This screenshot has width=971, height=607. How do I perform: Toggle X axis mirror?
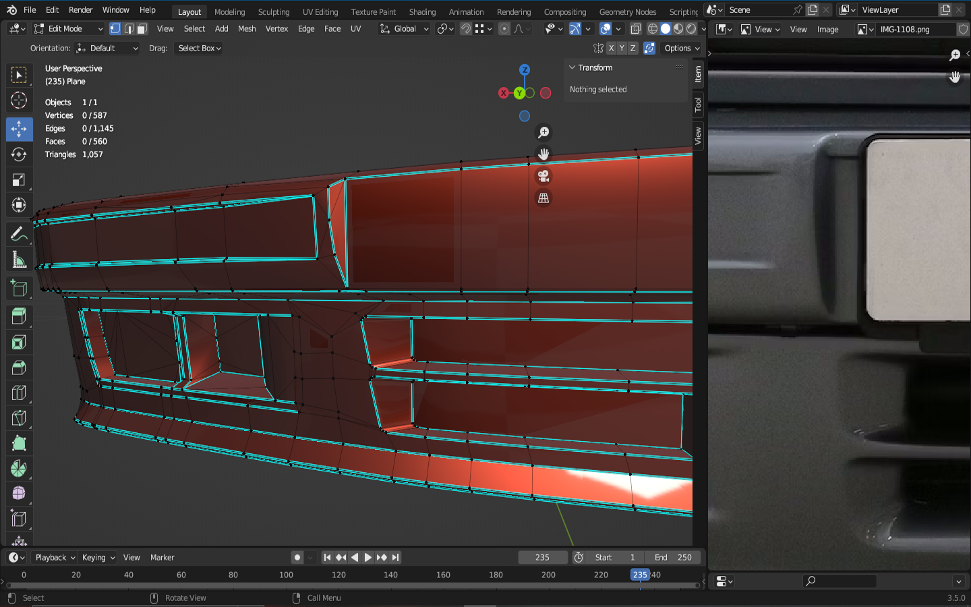click(611, 48)
